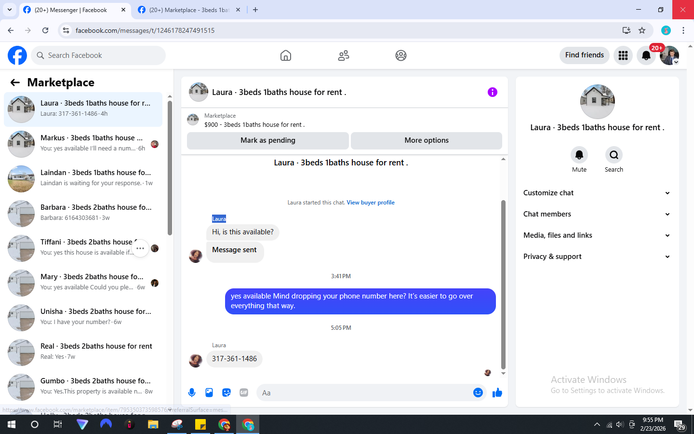Open the Chrome three-dot menu
The height and width of the screenshot is (434, 694).
[683, 30]
